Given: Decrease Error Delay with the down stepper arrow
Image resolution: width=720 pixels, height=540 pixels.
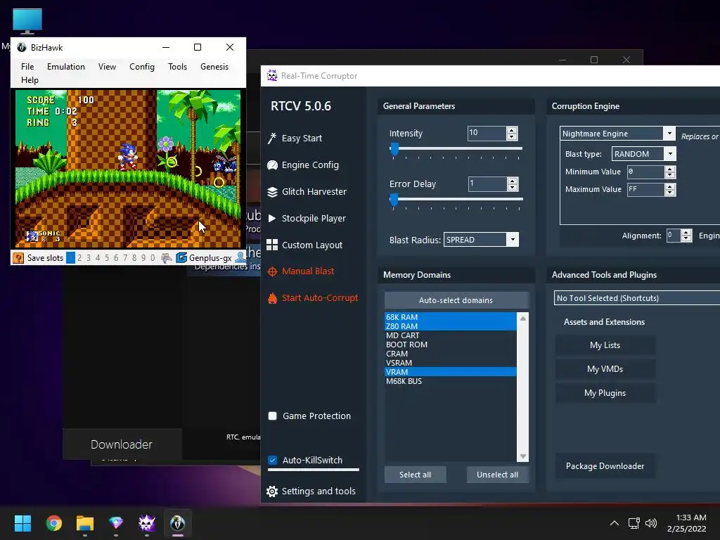Looking at the screenshot, I should [512, 187].
